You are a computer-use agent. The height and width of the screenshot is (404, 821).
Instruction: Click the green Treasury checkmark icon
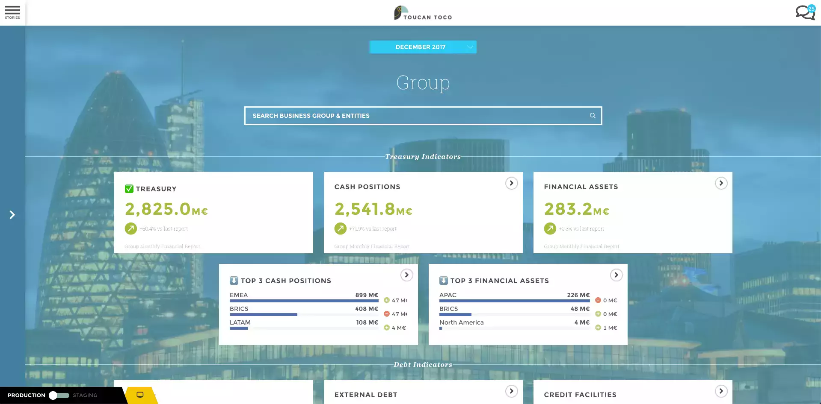(129, 189)
